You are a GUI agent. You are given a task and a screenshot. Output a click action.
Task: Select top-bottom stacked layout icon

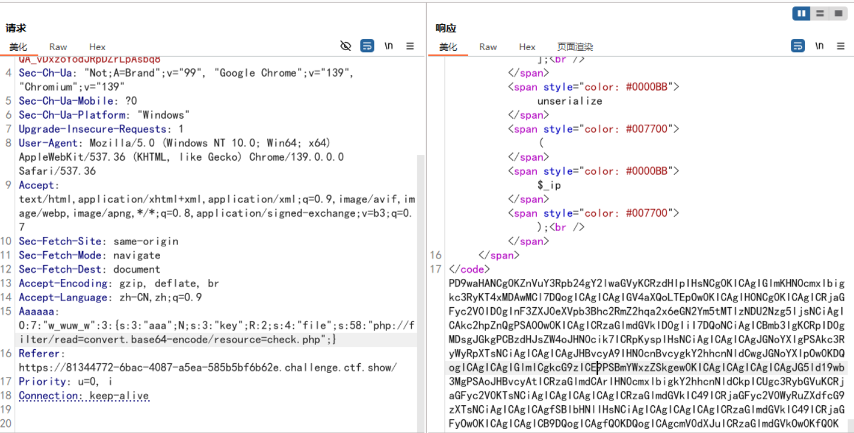tap(819, 13)
